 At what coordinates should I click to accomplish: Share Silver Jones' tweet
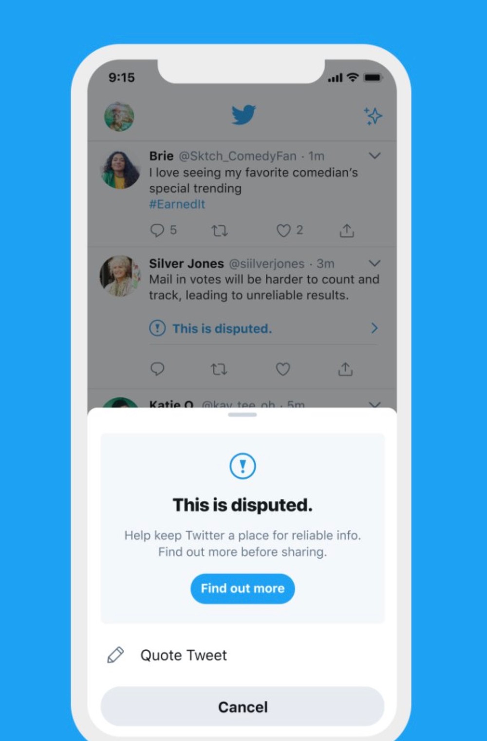(345, 369)
